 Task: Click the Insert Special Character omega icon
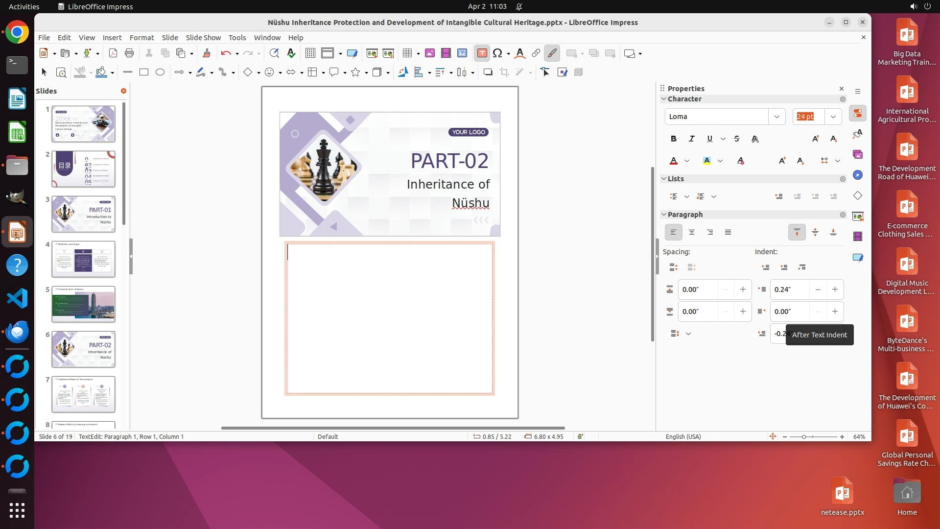tap(497, 53)
